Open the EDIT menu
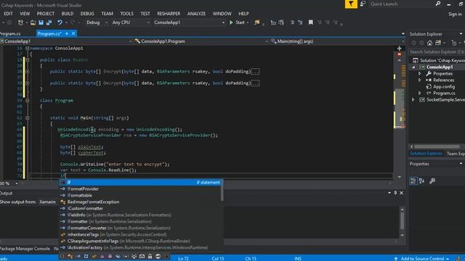The height and width of the screenshot is (261, 465). tap(8, 14)
